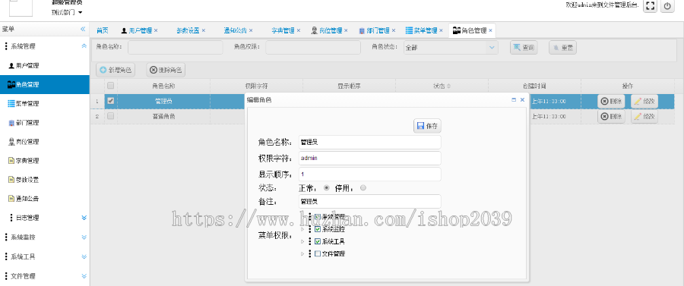The height and width of the screenshot is (286, 684).
Task: Switch to the 首页 tab
Action: [103, 30]
